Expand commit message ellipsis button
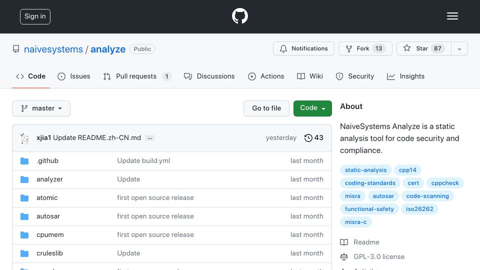This screenshot has width=480, height=270. tap(149, 138)
